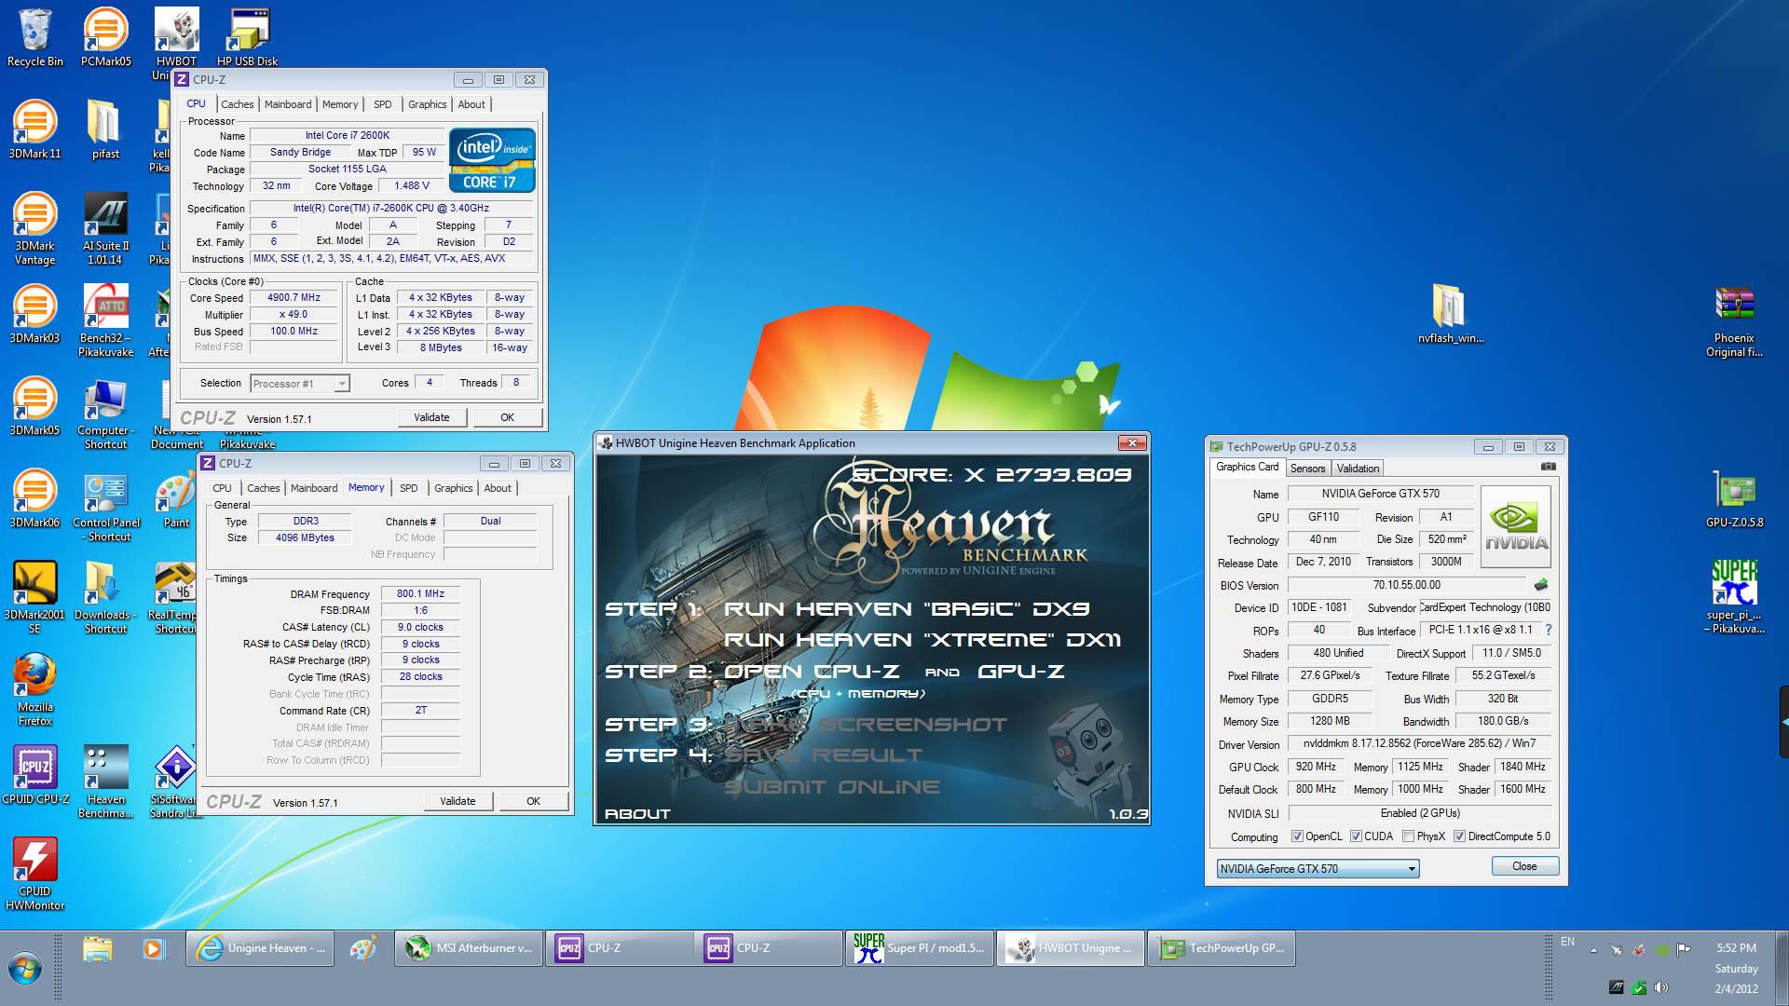Open the Recycle Bin desktop icon

35,37
